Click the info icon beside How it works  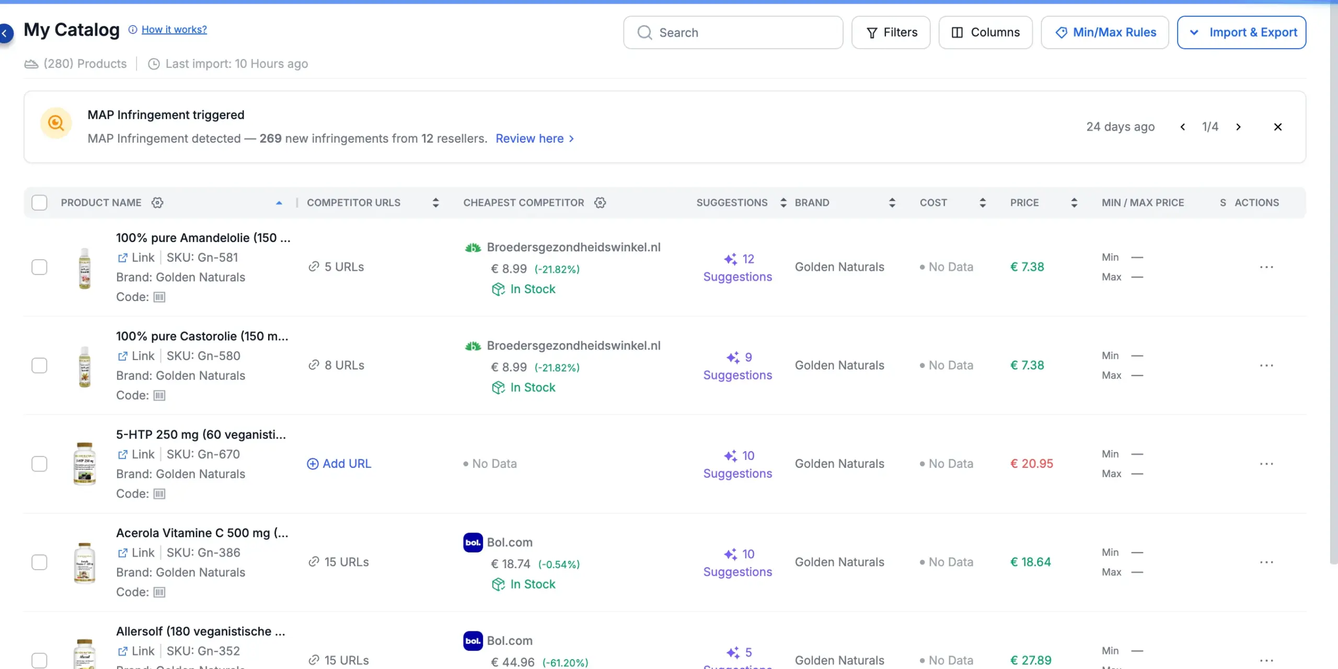[133, 30]
